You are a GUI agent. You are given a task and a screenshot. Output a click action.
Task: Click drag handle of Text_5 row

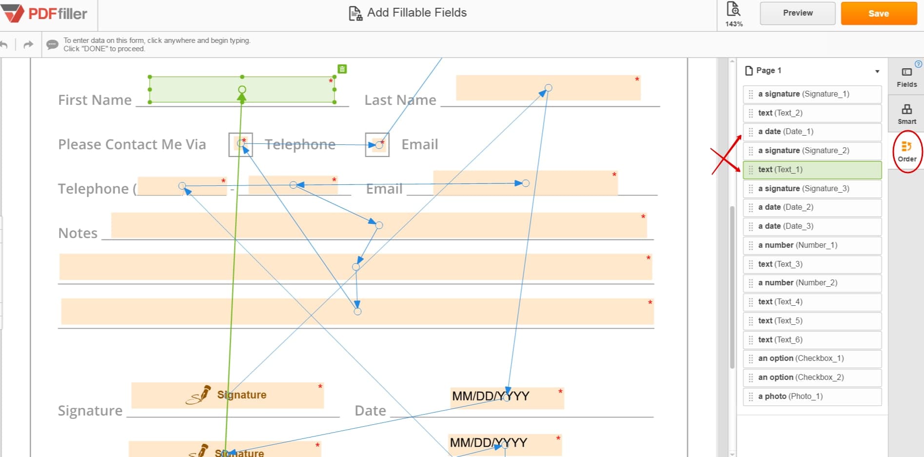[x=751, y=321]
